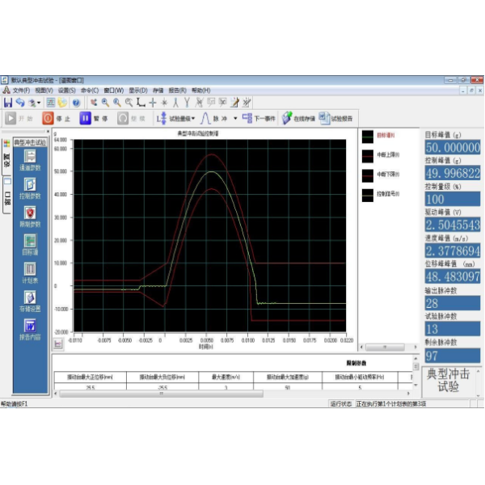Image resolution: width=485 pixels, height=485 pixels.
Task: Click the blue 暂停 pause button
Action: click(x=94, y=119)
